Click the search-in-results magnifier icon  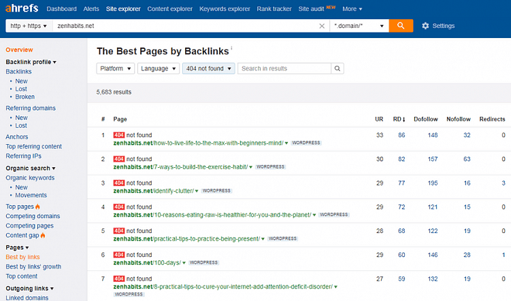point(337,69)
